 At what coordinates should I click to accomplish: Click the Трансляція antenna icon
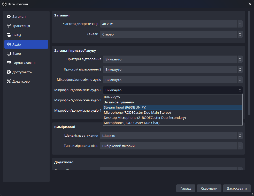(9, 26)
